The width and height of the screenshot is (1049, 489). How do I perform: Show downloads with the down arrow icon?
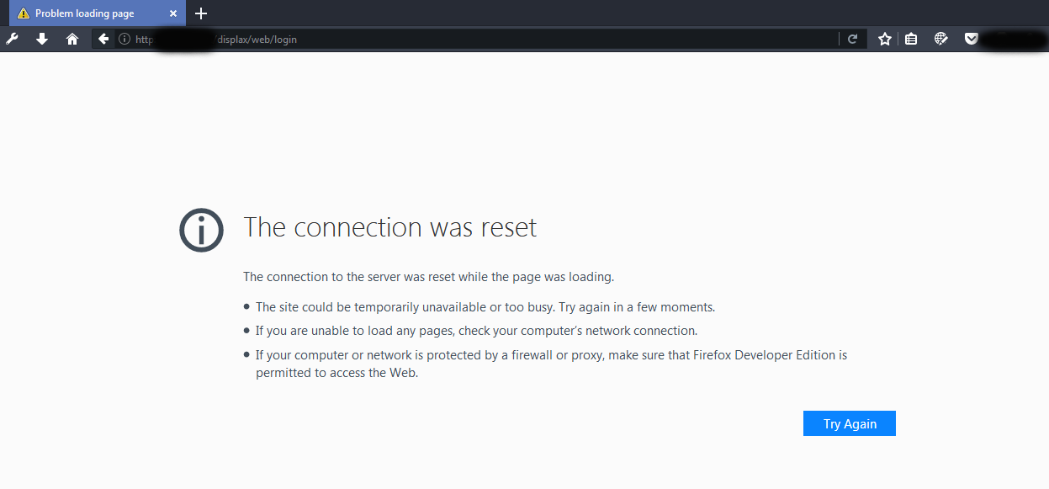pyautogui.click(x=42, y=39)
